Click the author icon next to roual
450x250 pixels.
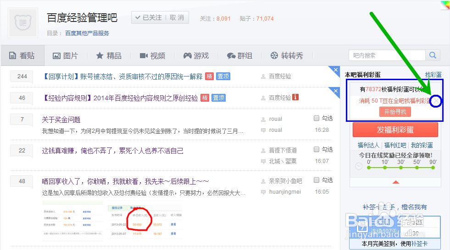(x=263, y=120)
